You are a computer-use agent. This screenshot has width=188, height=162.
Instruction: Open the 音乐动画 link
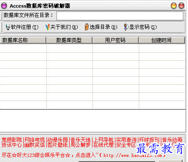(172, 140)
